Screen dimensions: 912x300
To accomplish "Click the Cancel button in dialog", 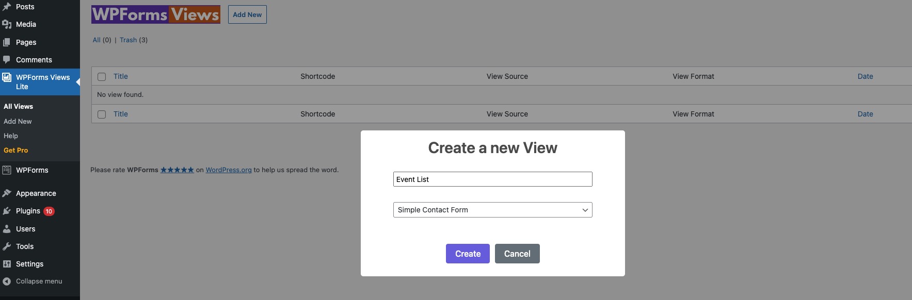I will coord(517,254).
